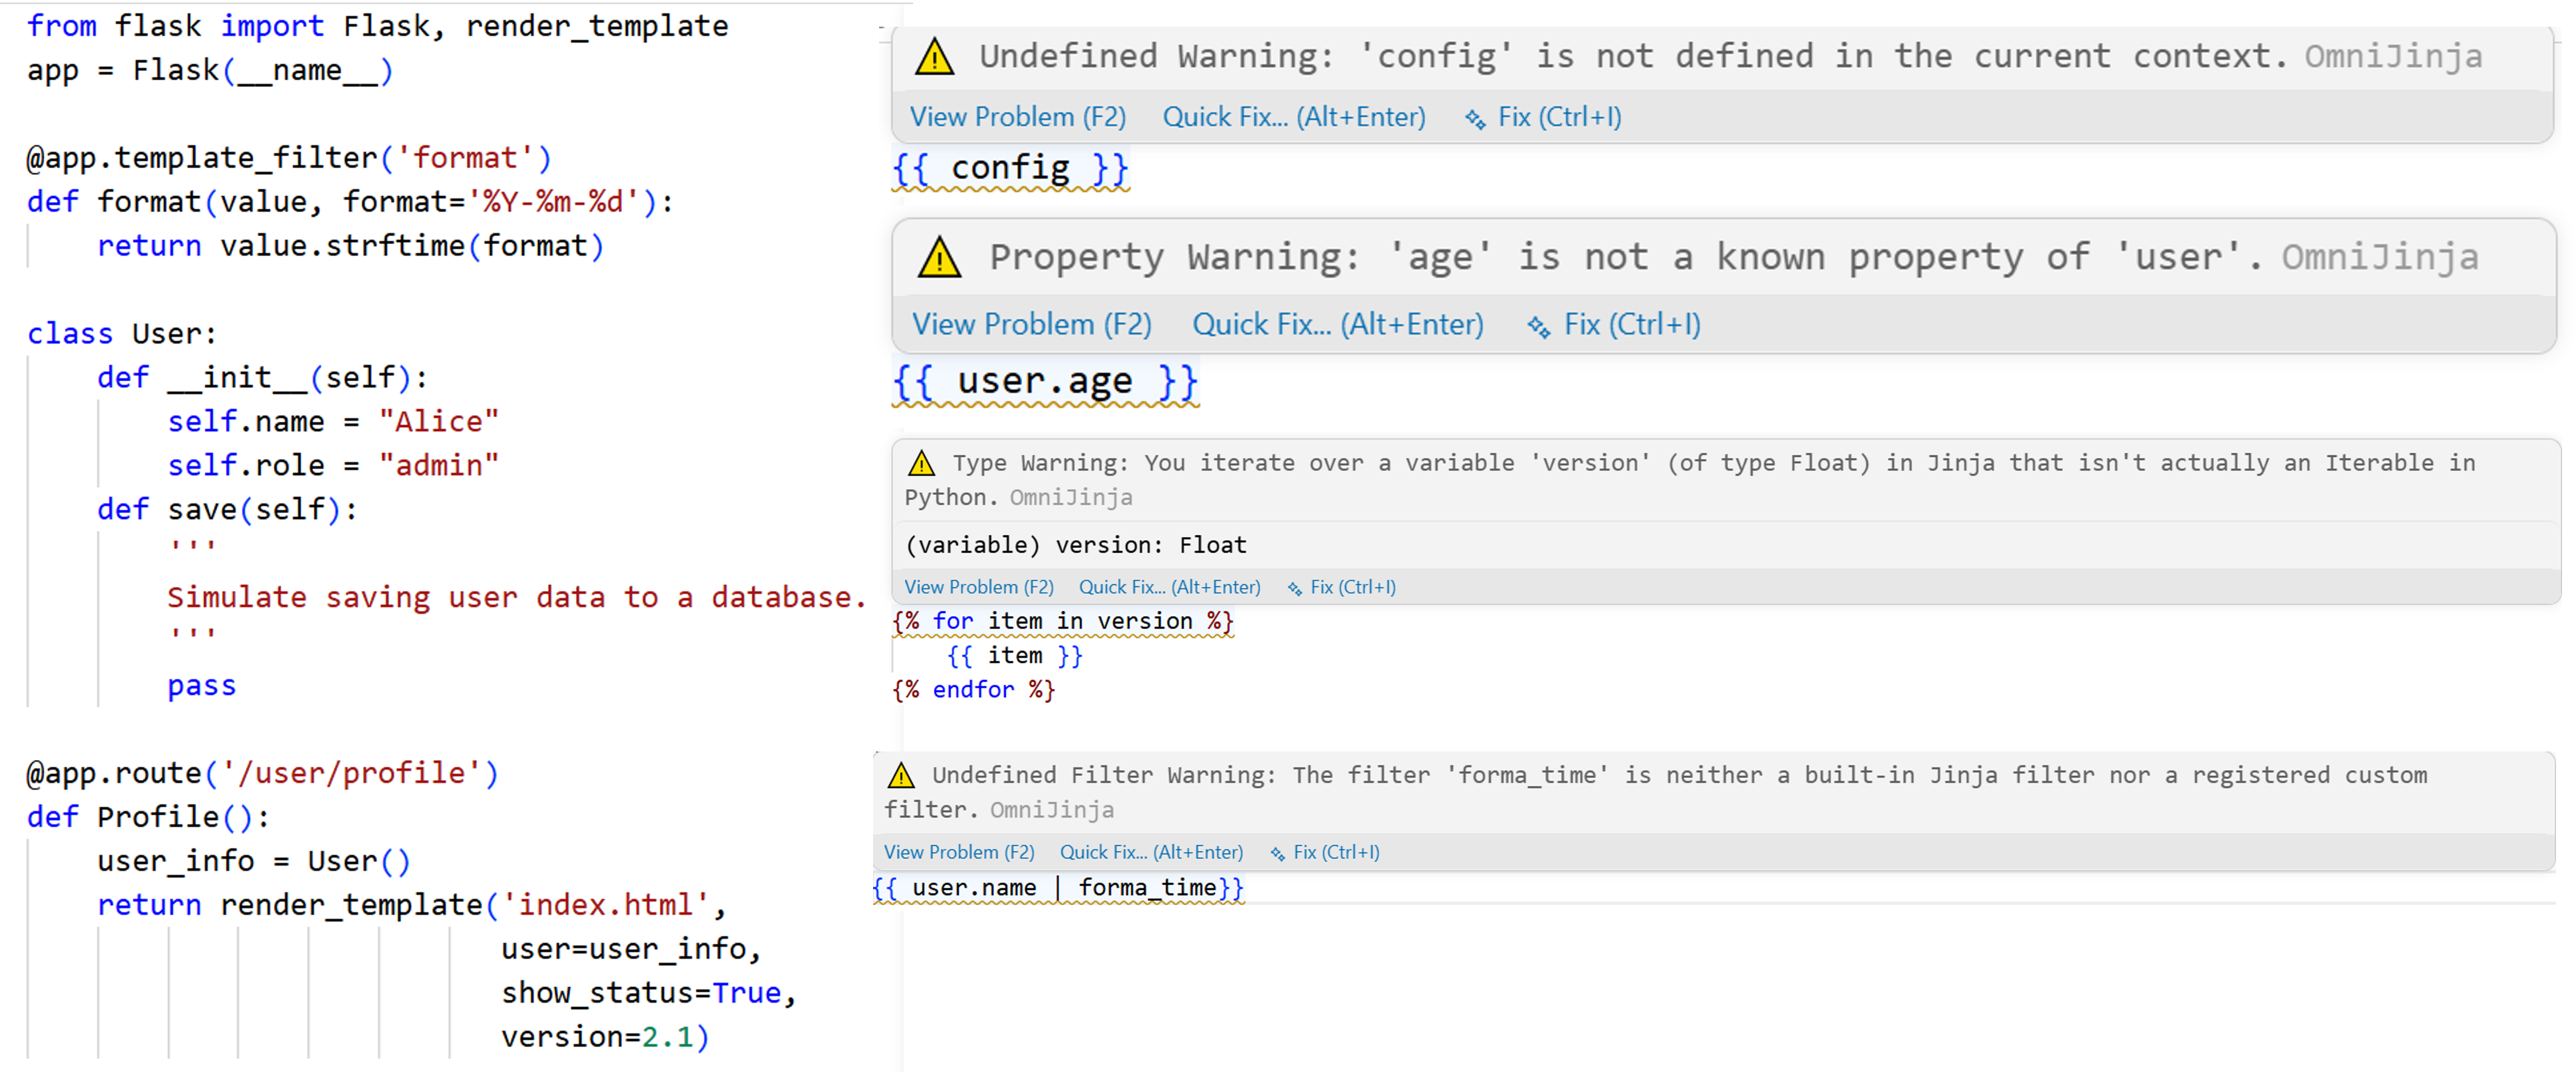The height and width of the screenshot is (1072, 2576).
Task: Click the '{% for item in version %}' line
Action: [x=1063, y=621]
